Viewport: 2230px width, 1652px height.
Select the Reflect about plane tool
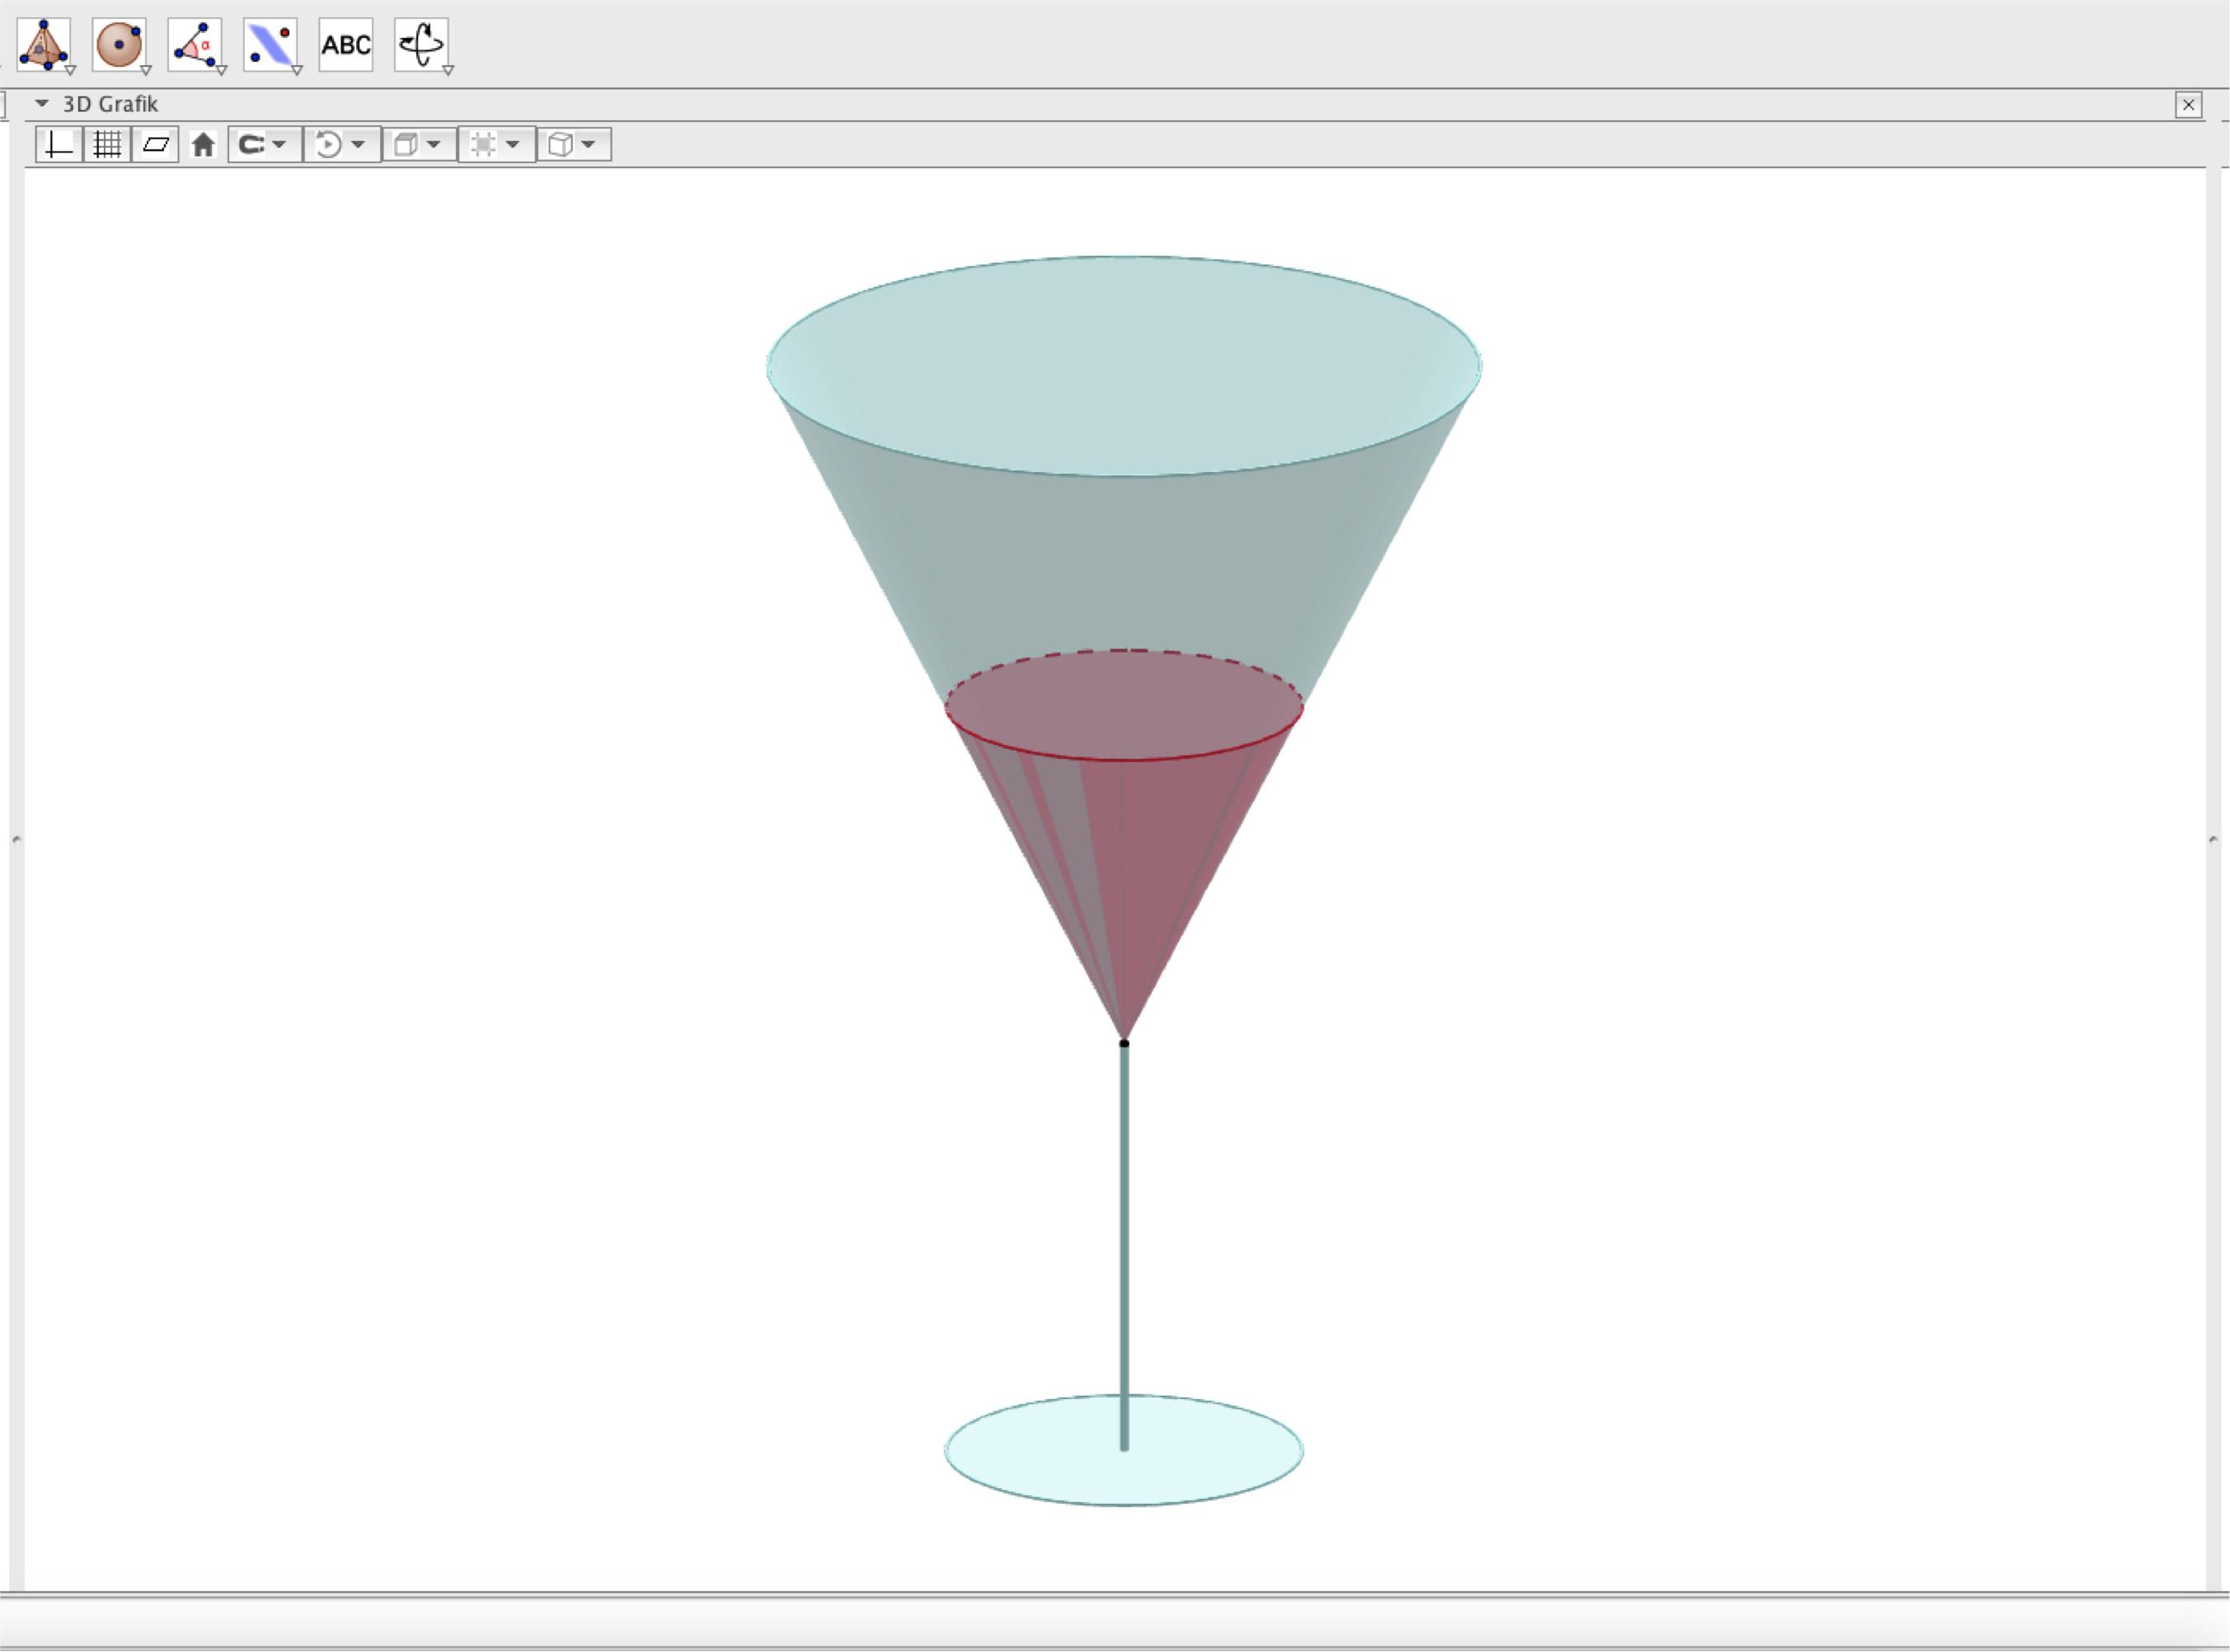pos(270,44)
